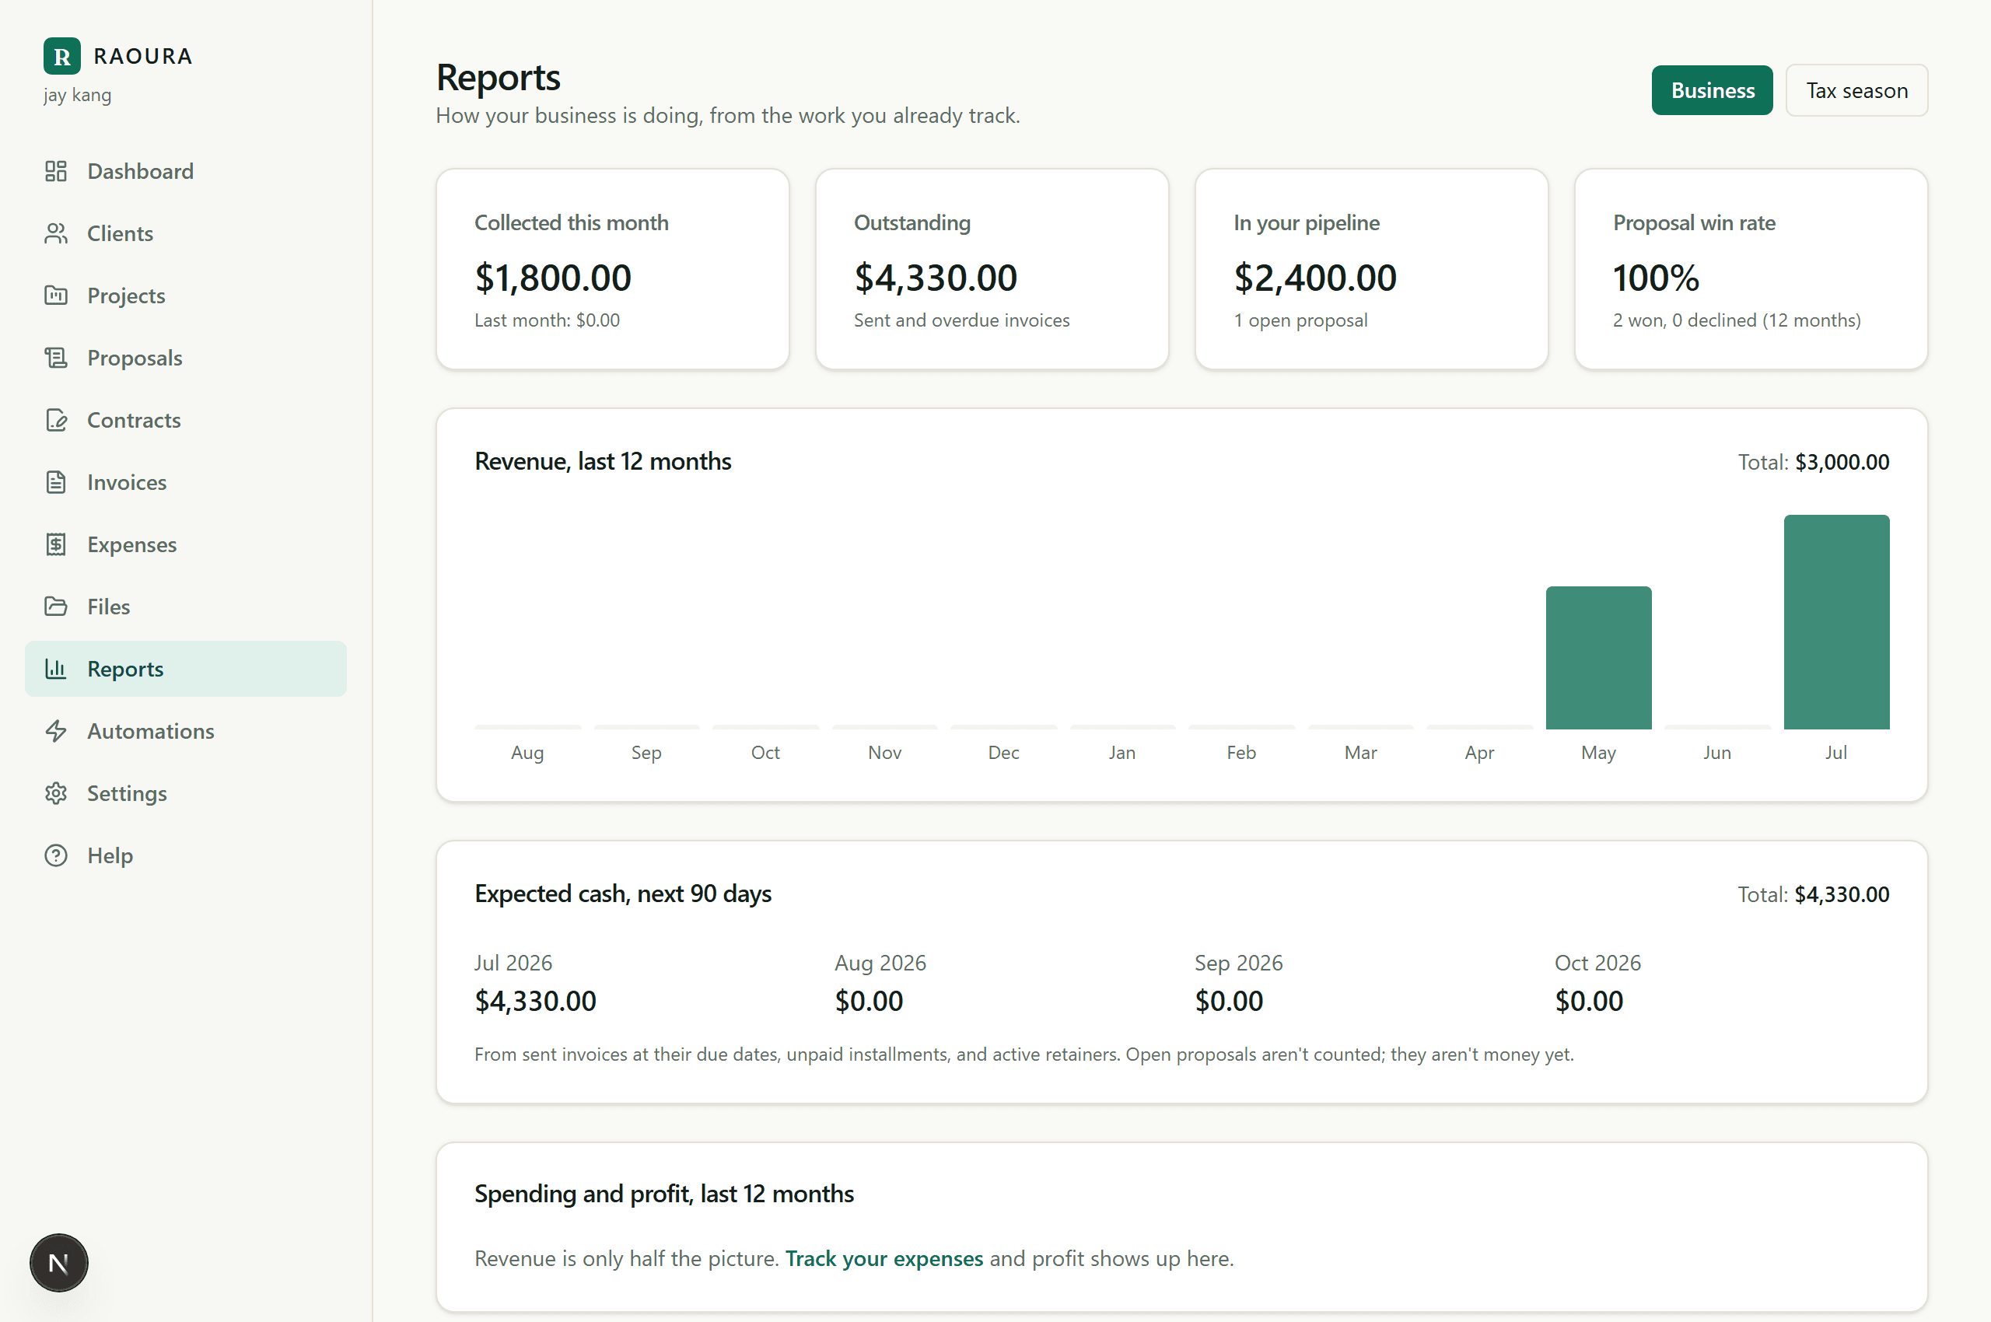Viewport: 1991px width, 1322px height.
Task: Click 'Expected cash, next 90 days' title
Action: click(x=623, y=894)
